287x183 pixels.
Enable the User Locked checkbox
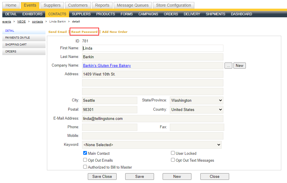173,153
